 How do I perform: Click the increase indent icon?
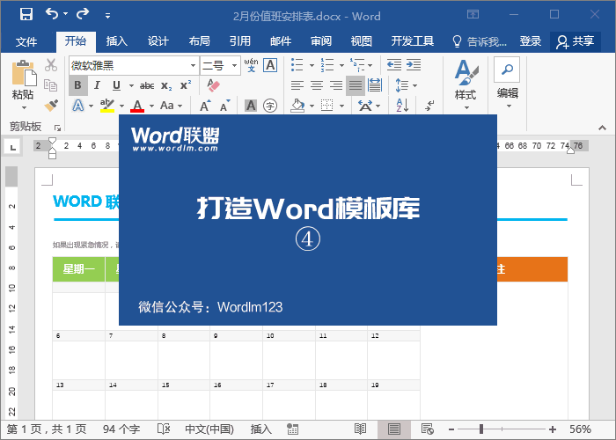coord(414,65)
